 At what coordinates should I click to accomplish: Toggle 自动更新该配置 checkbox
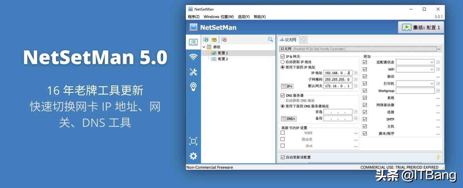[283, 157]
